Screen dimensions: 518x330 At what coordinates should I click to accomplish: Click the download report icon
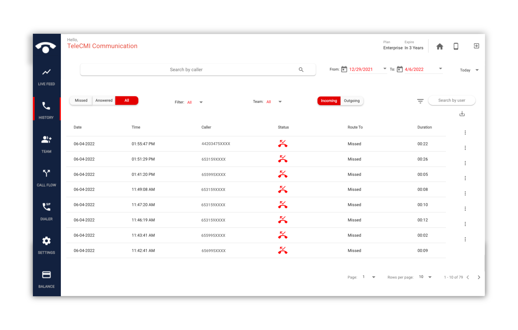click(462, 114)
